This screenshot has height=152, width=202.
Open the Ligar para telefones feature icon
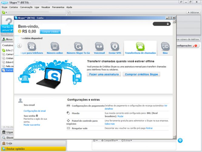(x=32, y=47)
